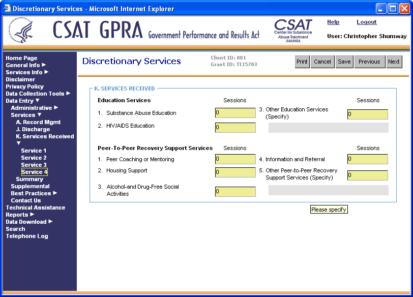Expand the Data Collection Tools submenu
This screenshot has height=297, width=413.
68,94
